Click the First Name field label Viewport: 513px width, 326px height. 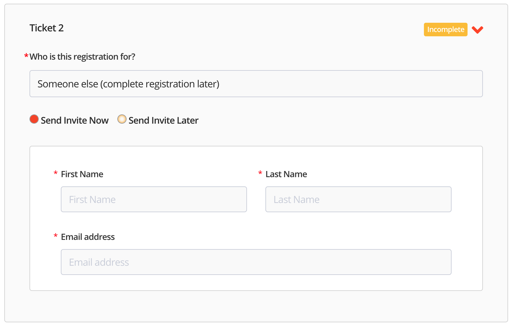[x=82, y=174]
